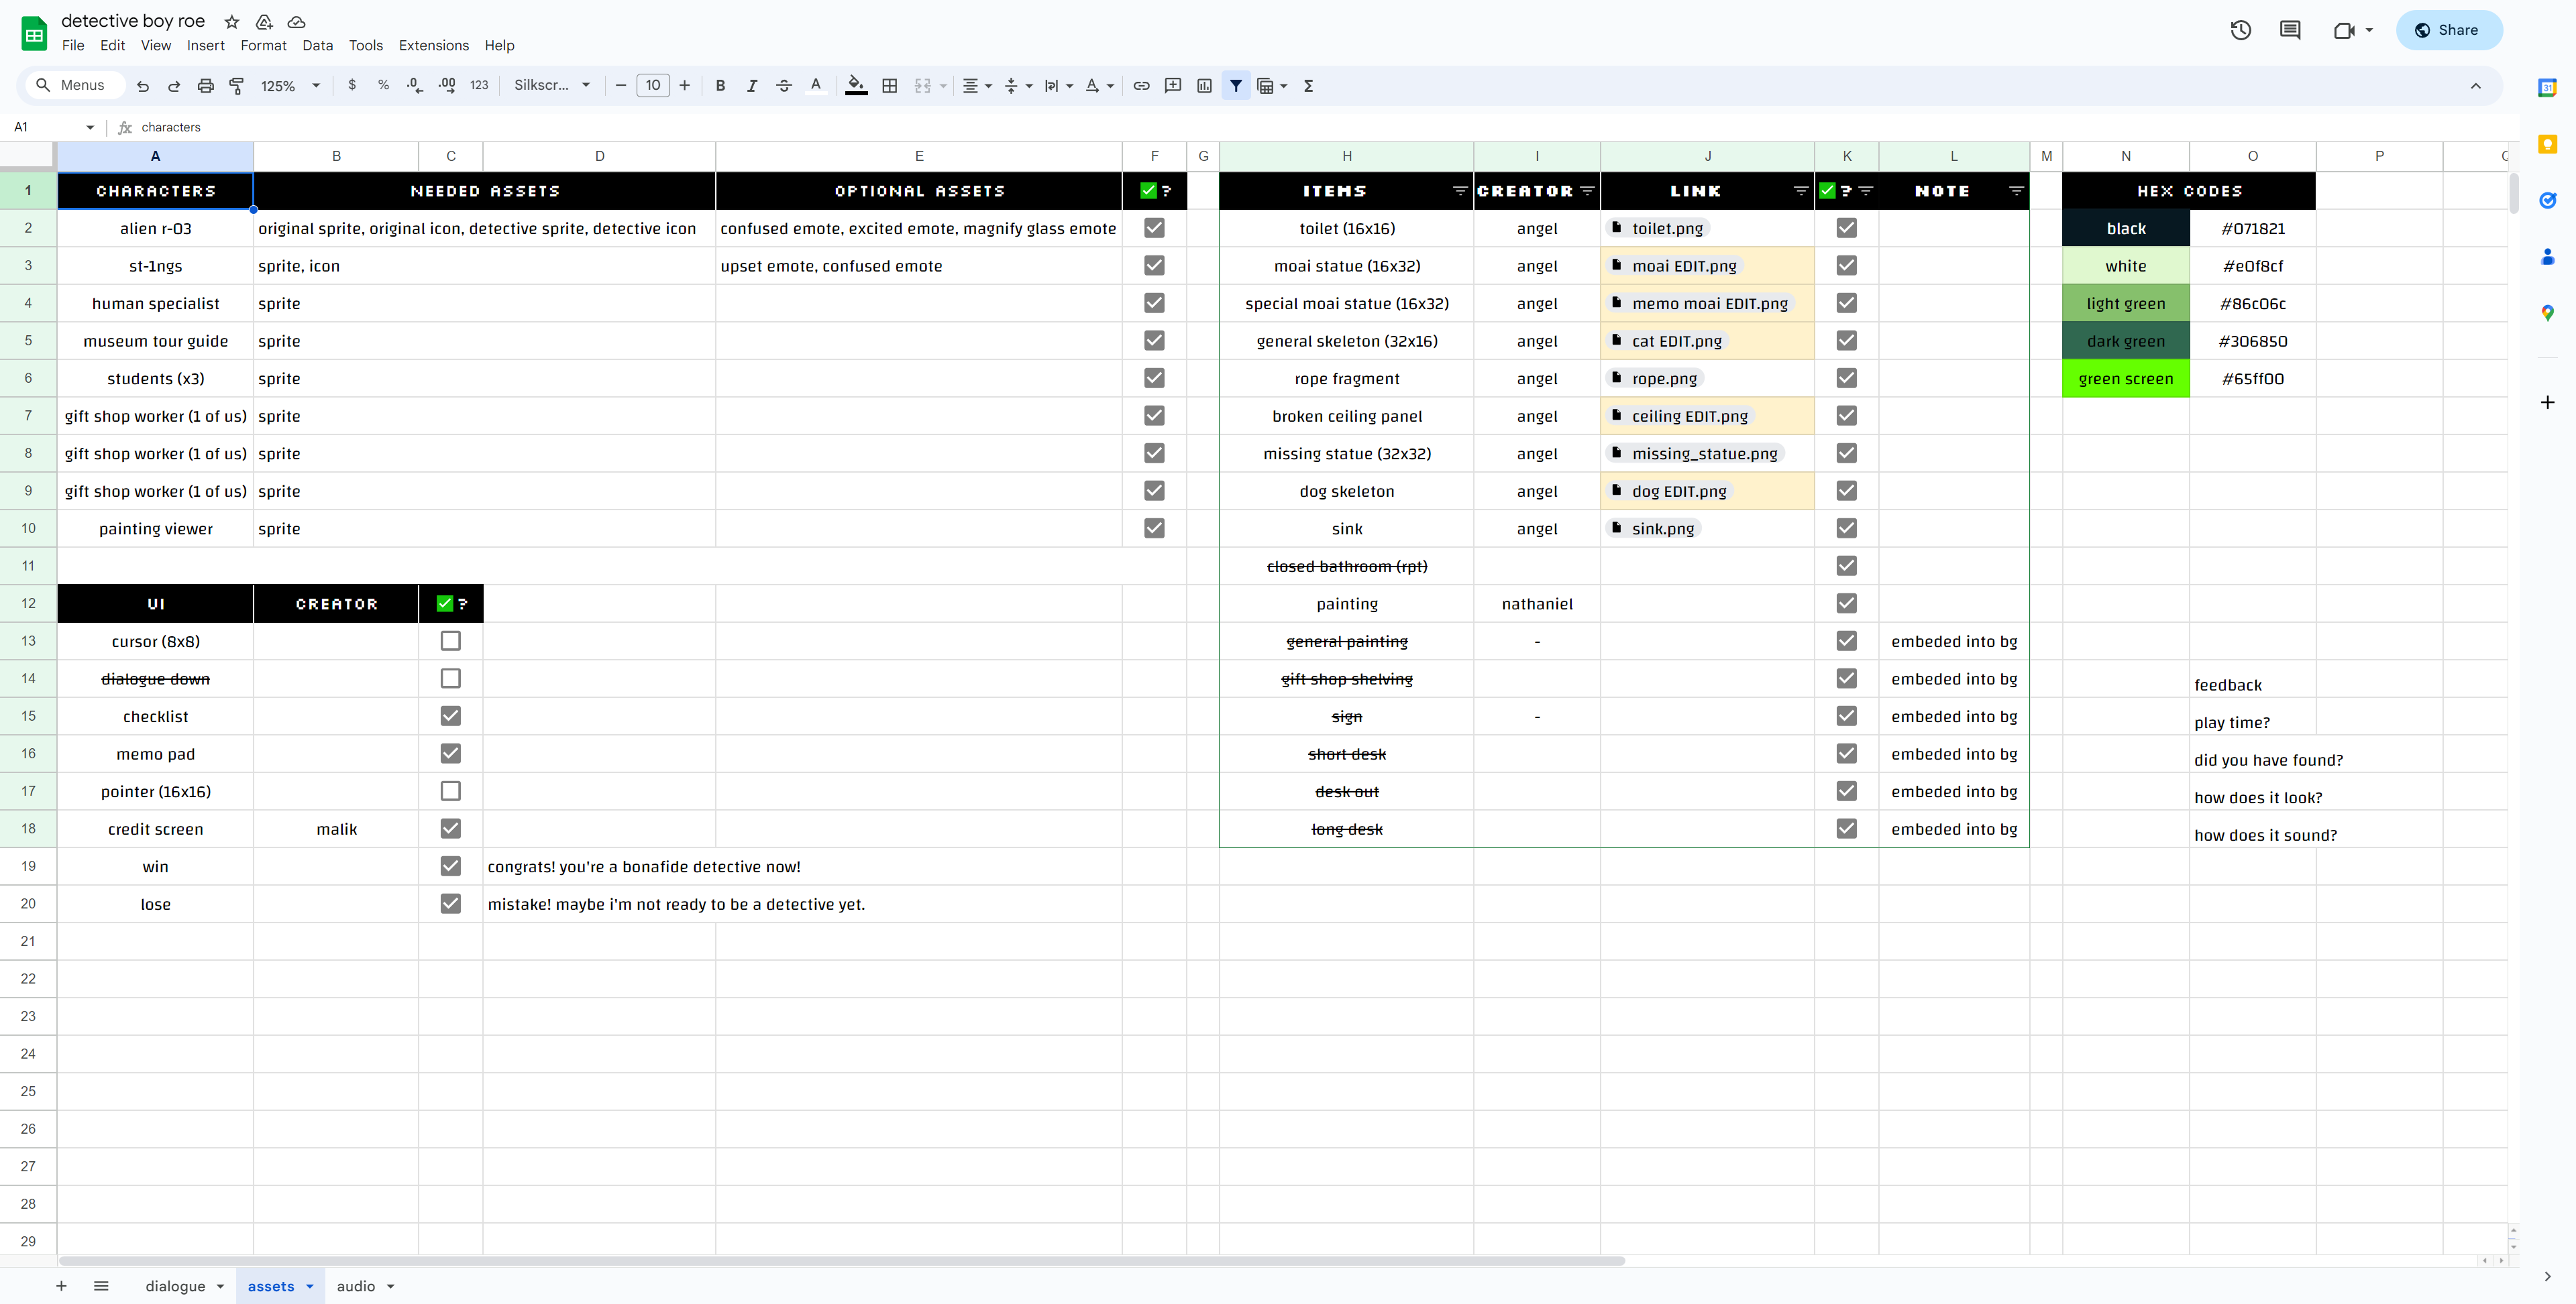Toggle italic formatting
The width and height of the screenshot is (2576, 1304).
point(752,86)
